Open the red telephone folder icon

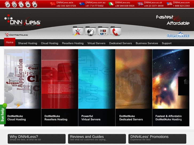click(x=116, y=31)
